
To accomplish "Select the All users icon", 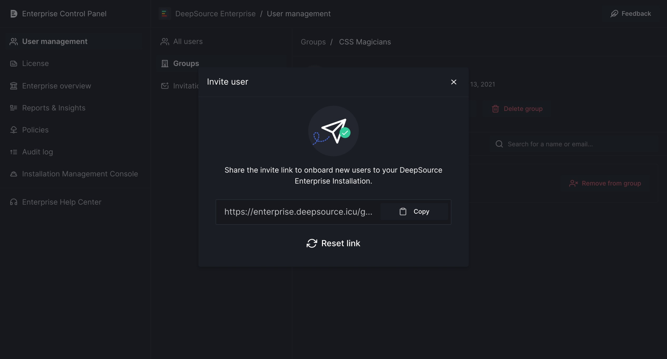I will (x=165, y=41).
